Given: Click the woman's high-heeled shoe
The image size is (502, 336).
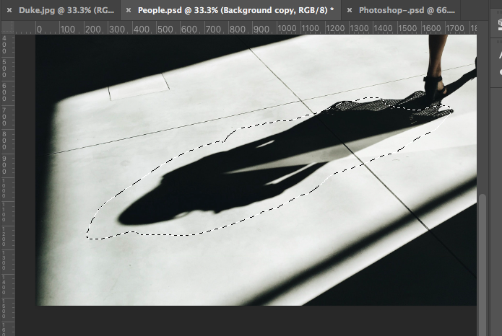Looking at the screenshot, I should 435,87.
